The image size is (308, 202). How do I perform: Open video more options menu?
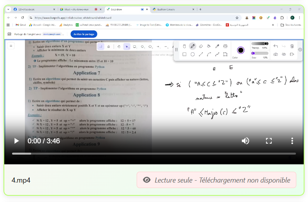coord(292,141)
